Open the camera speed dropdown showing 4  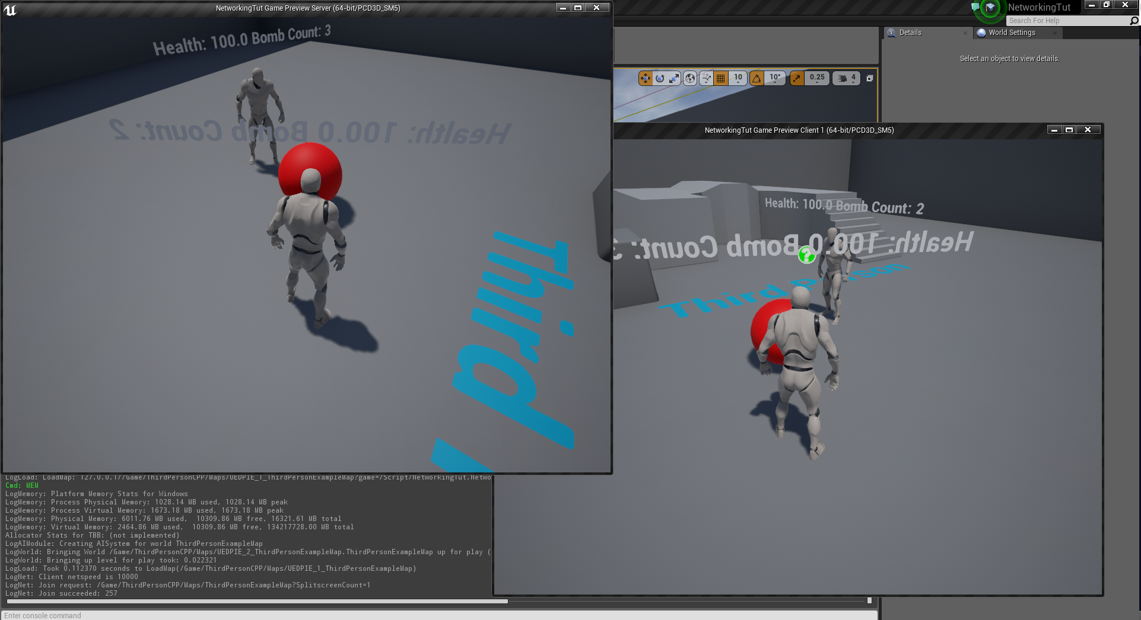point(854,78)
